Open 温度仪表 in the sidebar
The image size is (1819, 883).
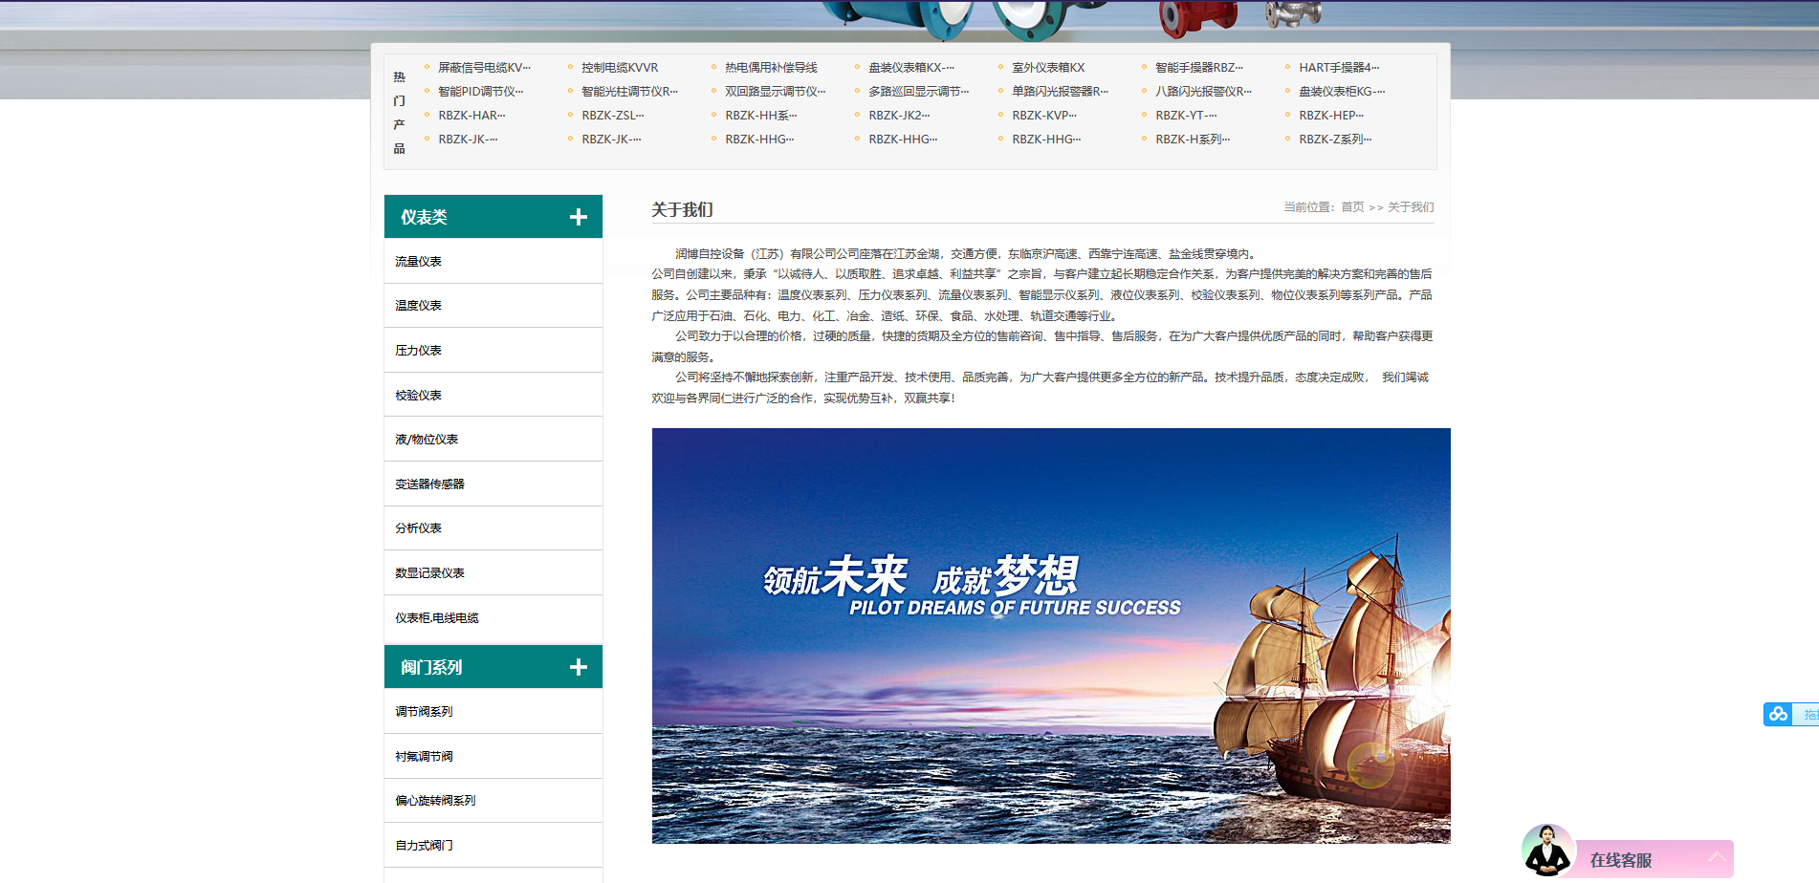tap(418, 306)
